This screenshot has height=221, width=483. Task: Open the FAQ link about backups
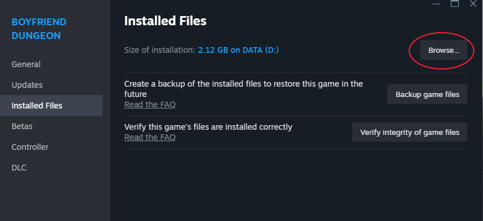pyautogui.click(x=150, y=104)
